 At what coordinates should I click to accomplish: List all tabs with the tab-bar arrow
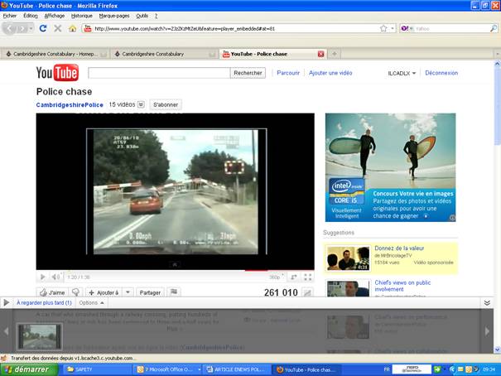[x=497, y=54]
